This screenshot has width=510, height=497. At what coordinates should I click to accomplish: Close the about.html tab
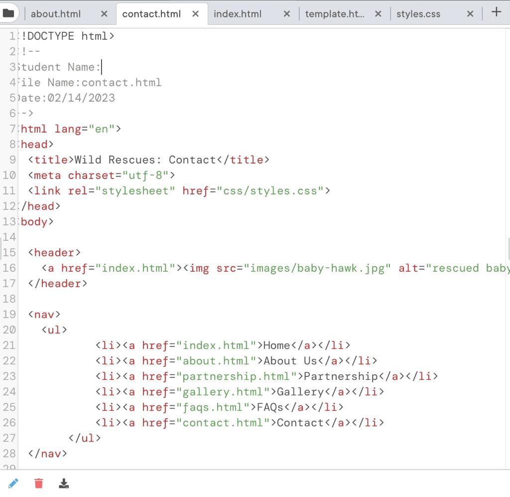tap(104, 14)
